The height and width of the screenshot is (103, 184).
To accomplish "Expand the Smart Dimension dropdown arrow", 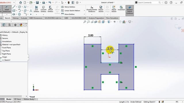I will [7, 15].
